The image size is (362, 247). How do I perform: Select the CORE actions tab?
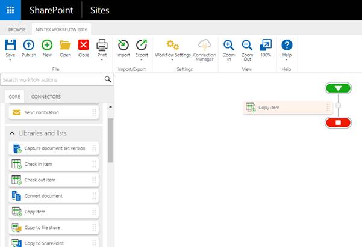[14, 97]
